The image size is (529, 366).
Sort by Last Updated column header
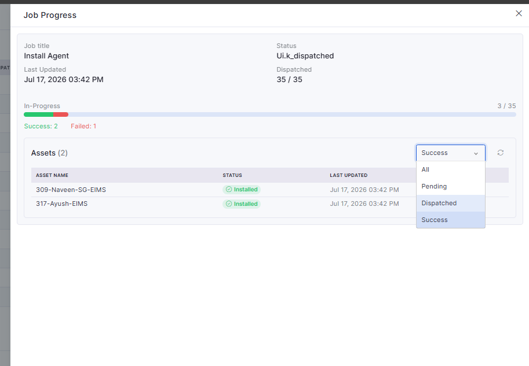[348, 175]
